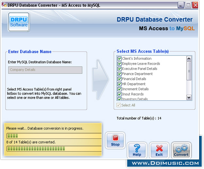Minimize the DRPU Database Converter window

pos(180,5)
